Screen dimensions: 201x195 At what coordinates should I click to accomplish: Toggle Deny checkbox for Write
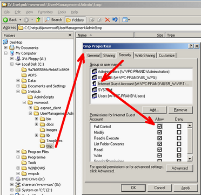(179, 155)
